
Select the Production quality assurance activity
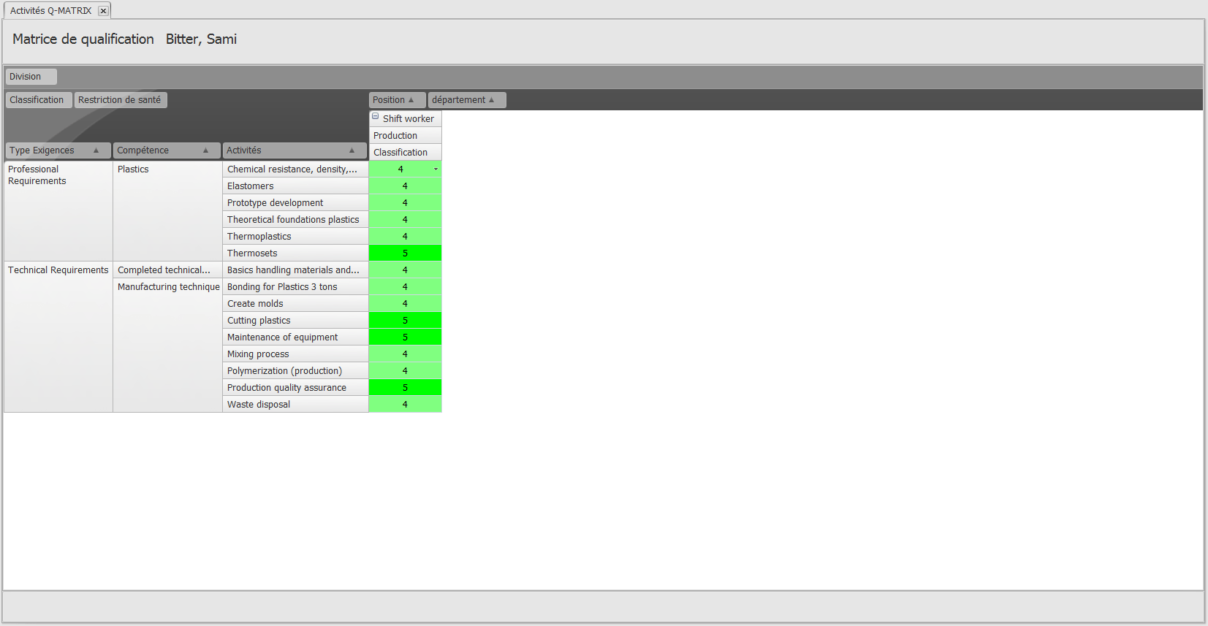pyautogui.click(x=295, y=388)
